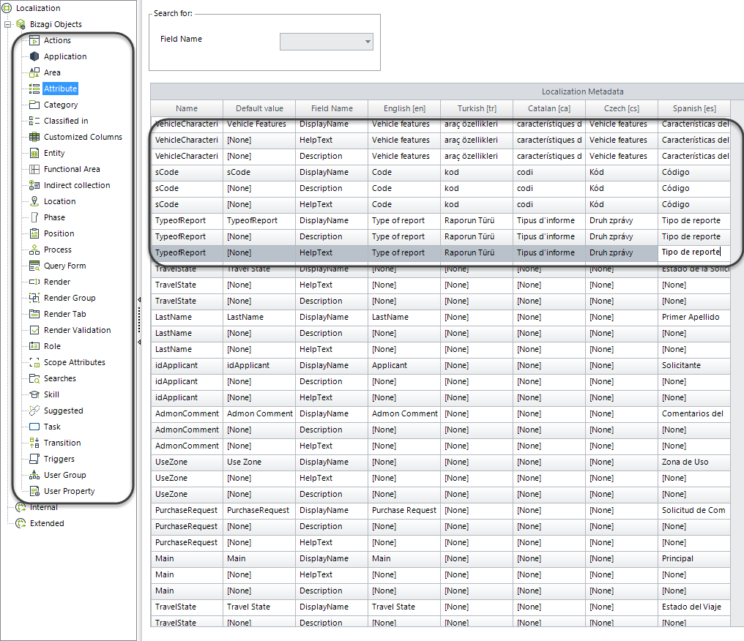Click the Application hexagon icon
This screenshot has height=641, width=744.
(x=34, y=56)
